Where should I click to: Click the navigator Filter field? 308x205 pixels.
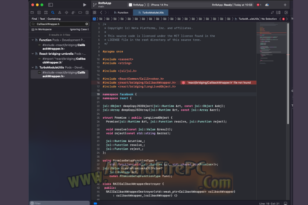point(59,203)
